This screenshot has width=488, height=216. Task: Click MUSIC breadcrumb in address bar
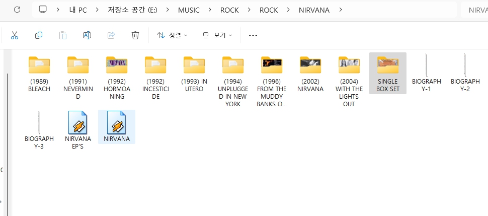click(x=189, y=10)
